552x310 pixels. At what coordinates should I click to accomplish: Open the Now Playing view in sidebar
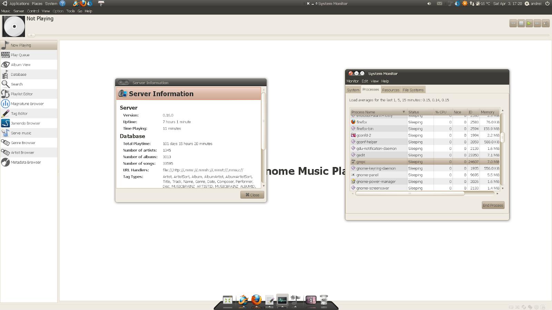(29, 45)
